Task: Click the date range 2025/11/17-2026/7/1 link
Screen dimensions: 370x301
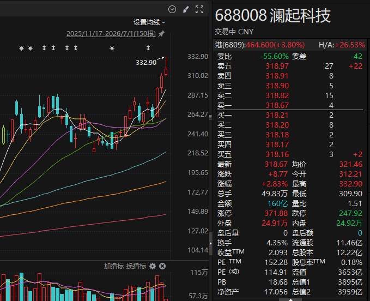Action: pyautogui.click(x=111, y=33)
